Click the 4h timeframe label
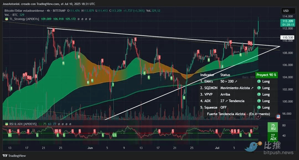The width and height of the screenshot is (299, 160). point(48,11)
